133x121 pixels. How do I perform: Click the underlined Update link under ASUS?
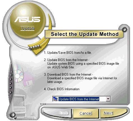(28, 29)
